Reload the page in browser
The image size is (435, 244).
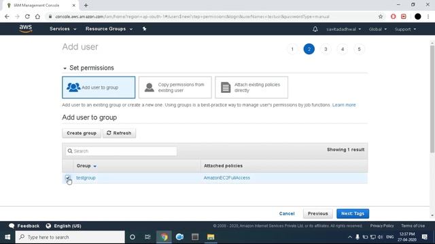[27, 16]
